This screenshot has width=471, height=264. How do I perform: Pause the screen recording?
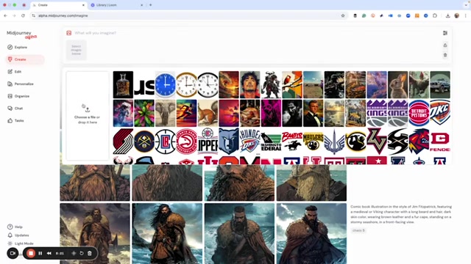[x=40, y=253]
